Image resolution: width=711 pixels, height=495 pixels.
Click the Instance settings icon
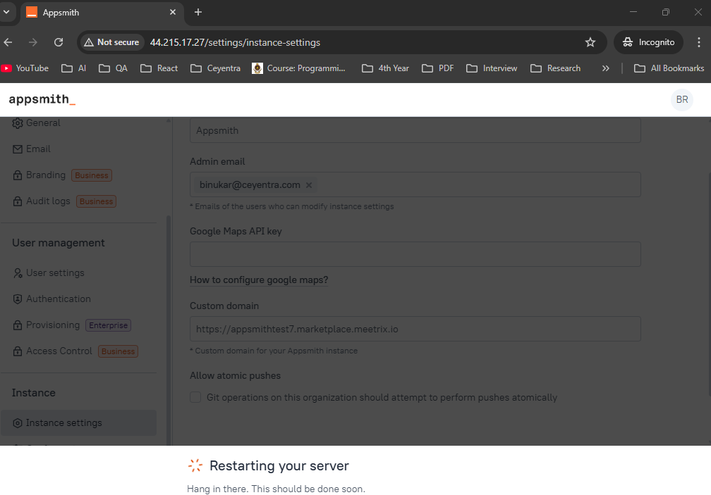point(17,423)
